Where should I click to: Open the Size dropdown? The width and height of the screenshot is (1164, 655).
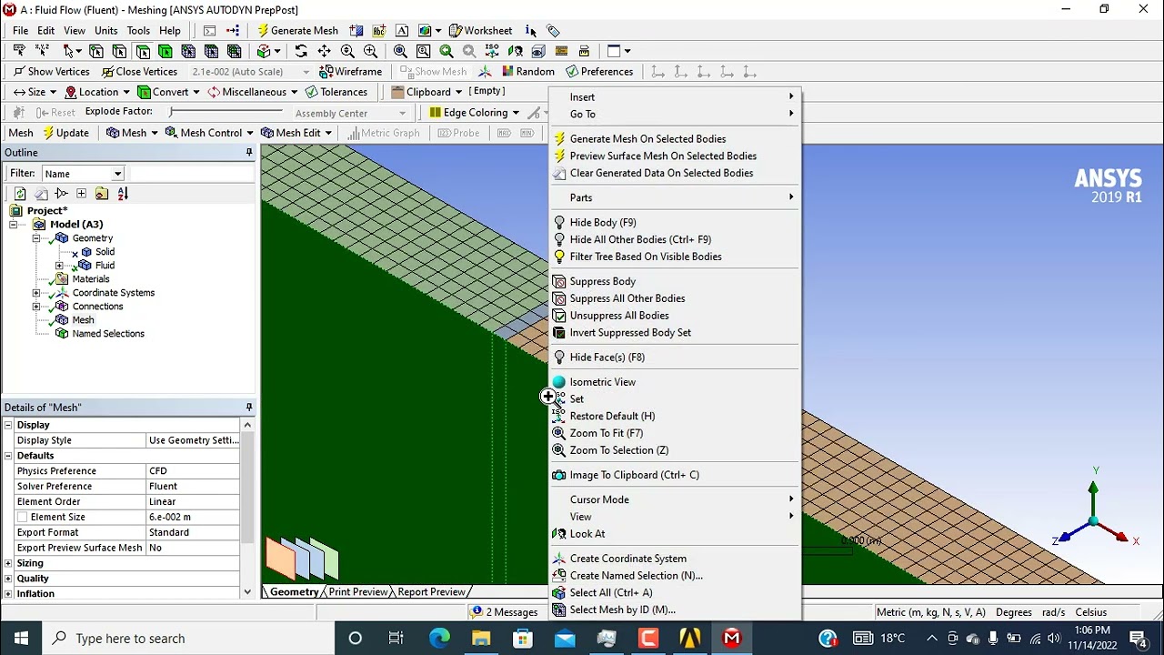[35, 92]
